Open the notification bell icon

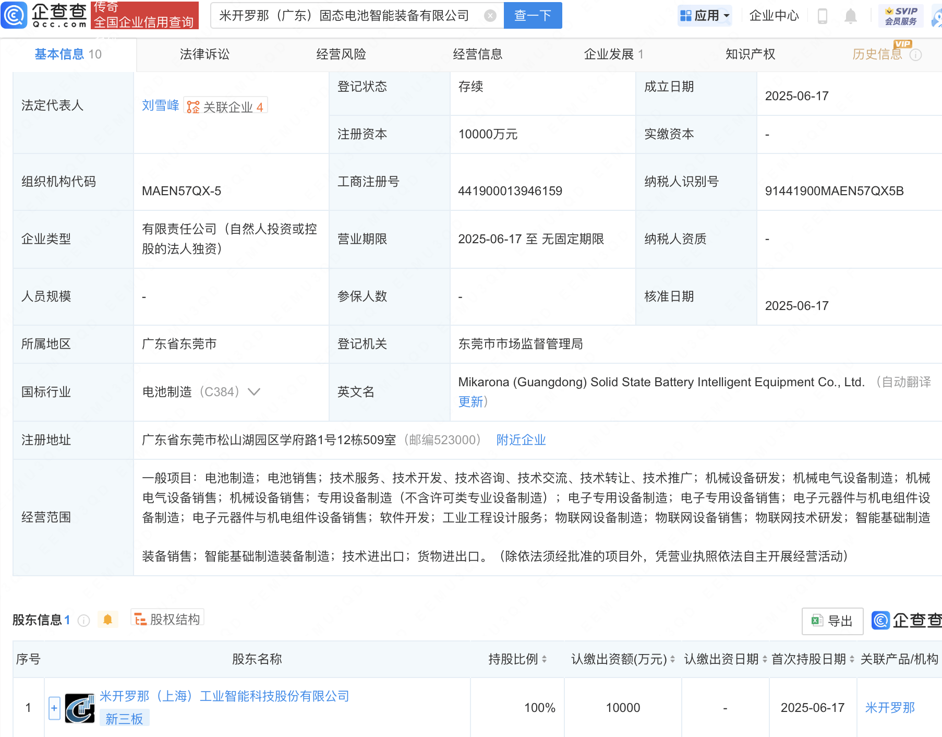pyautogui.click(x=850, y=16)
